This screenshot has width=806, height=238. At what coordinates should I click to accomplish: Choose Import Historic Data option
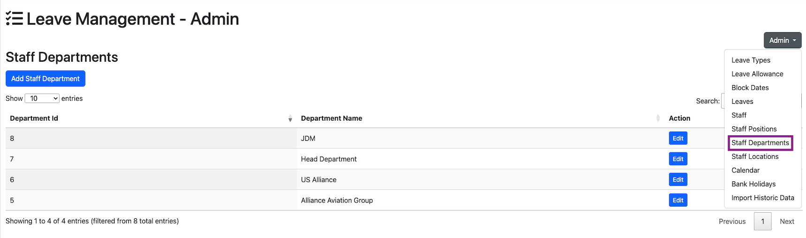762,198
